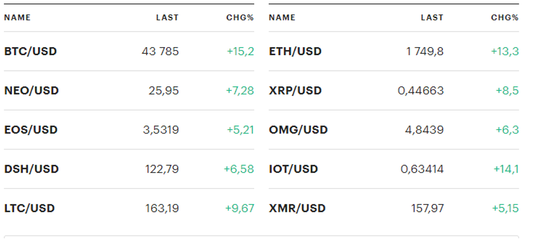The width and height of the screenshot is (536, 240).
Task: Click the BTC price 43 785
Action: pyautogui.click(x=160, y=51)
